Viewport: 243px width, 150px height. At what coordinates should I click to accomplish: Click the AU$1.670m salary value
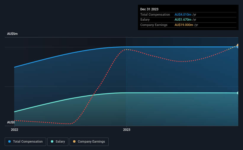[x=183, y=20]
